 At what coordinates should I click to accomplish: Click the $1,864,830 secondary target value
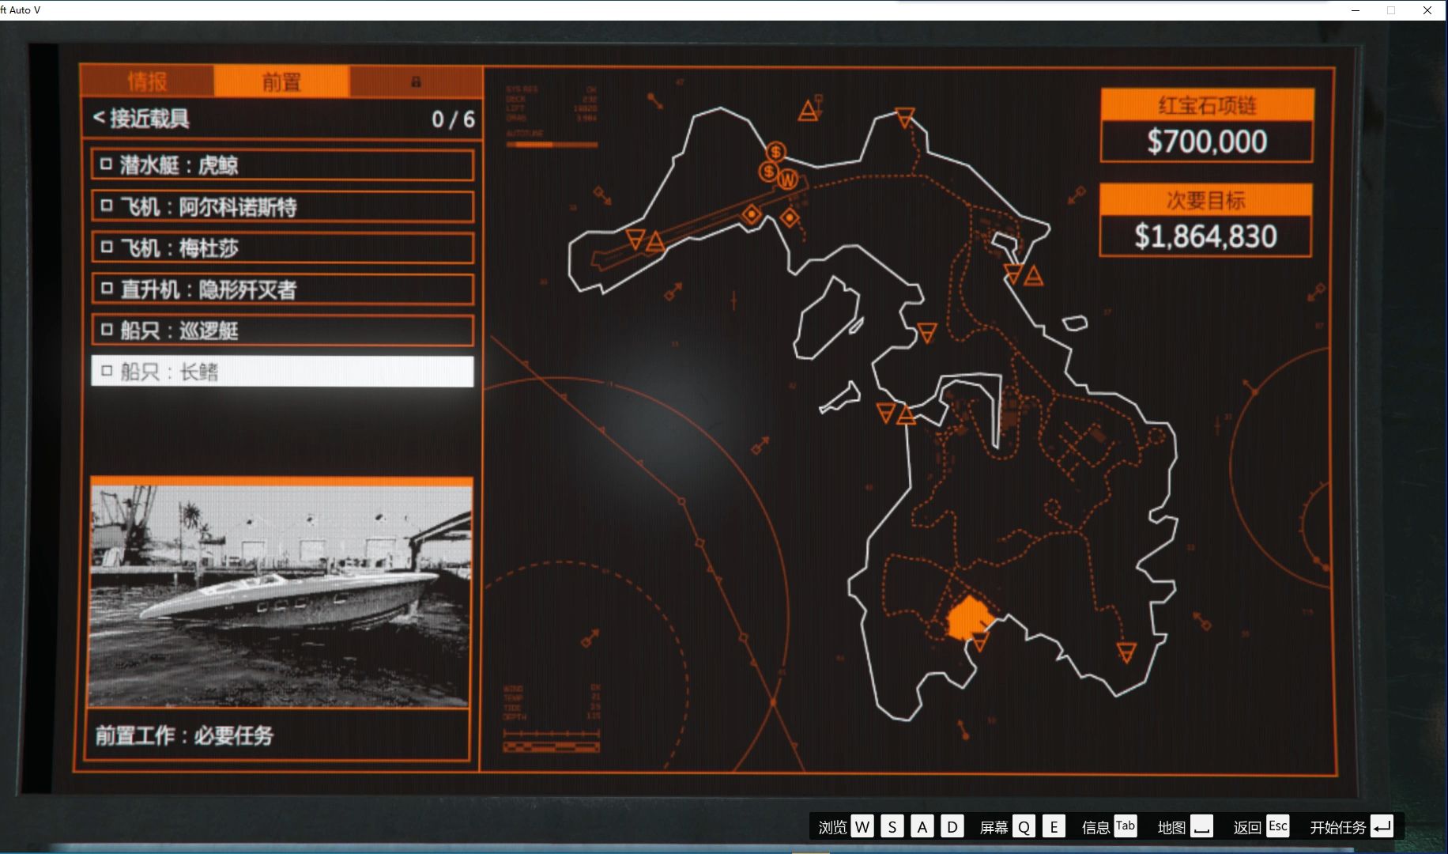[x=1205, y=236]
